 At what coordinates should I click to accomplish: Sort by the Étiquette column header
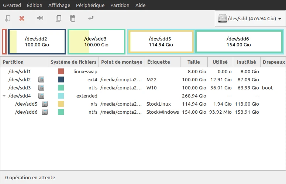click(162, 62)
